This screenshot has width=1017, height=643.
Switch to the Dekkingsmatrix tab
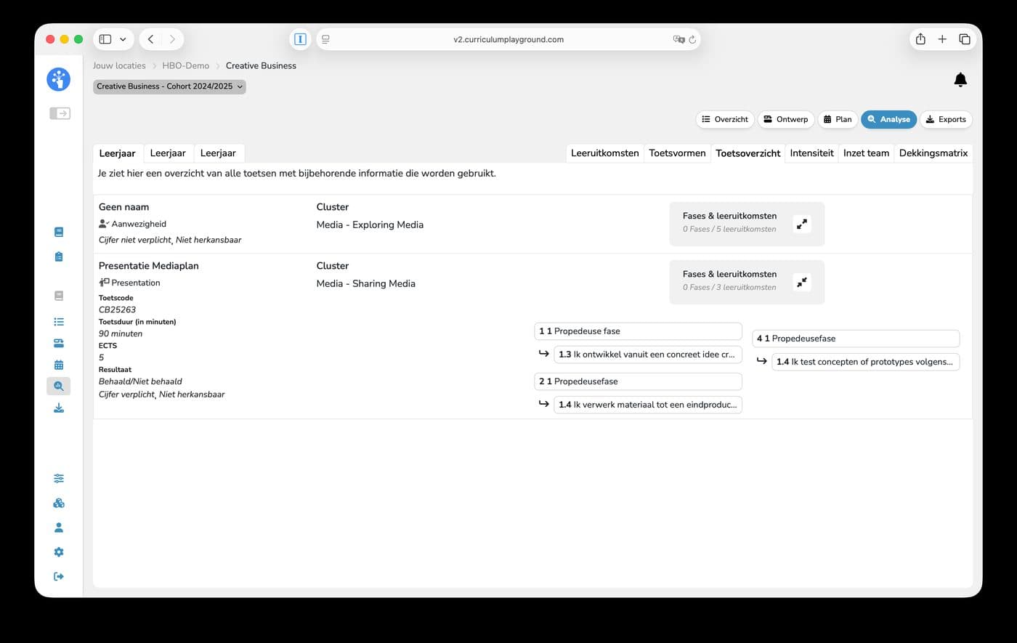coord(933,153)
